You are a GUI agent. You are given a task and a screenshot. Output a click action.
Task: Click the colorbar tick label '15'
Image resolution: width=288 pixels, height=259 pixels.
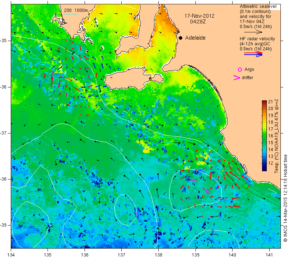[271, 142]
